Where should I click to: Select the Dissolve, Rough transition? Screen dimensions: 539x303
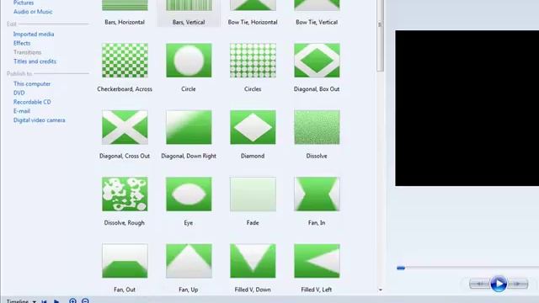125,194
